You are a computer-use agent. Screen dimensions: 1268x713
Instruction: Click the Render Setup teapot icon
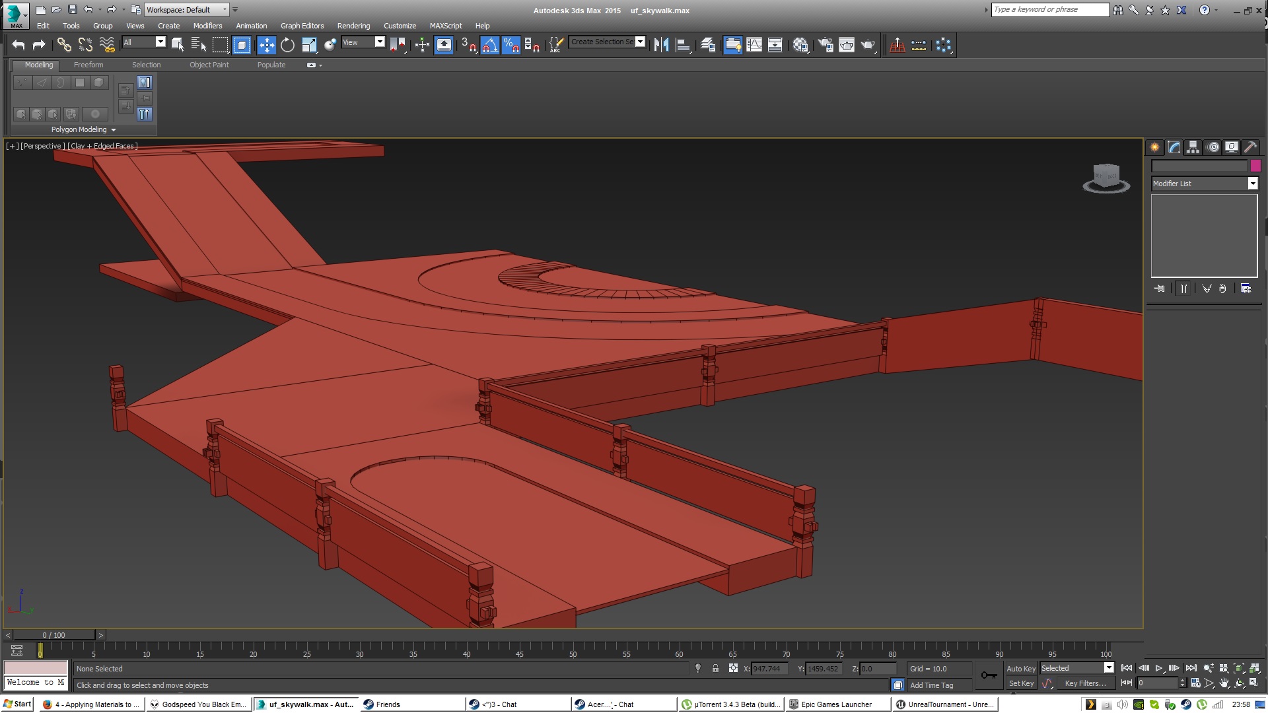826,45
